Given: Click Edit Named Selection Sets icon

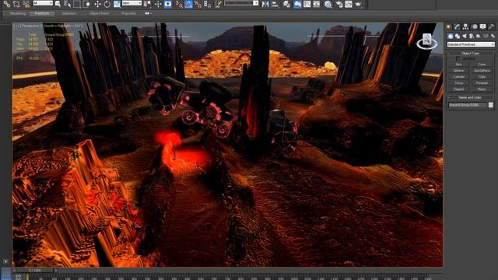Looking at the screenshot, I should click(219, 4).
